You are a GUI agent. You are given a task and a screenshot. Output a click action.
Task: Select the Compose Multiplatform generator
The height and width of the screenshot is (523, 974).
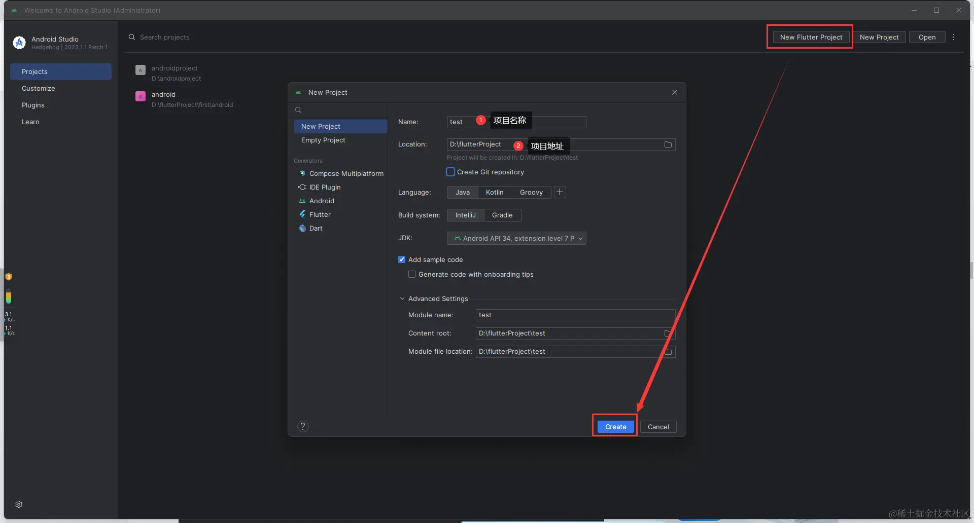pyautogui.click(x=341, y=173)
